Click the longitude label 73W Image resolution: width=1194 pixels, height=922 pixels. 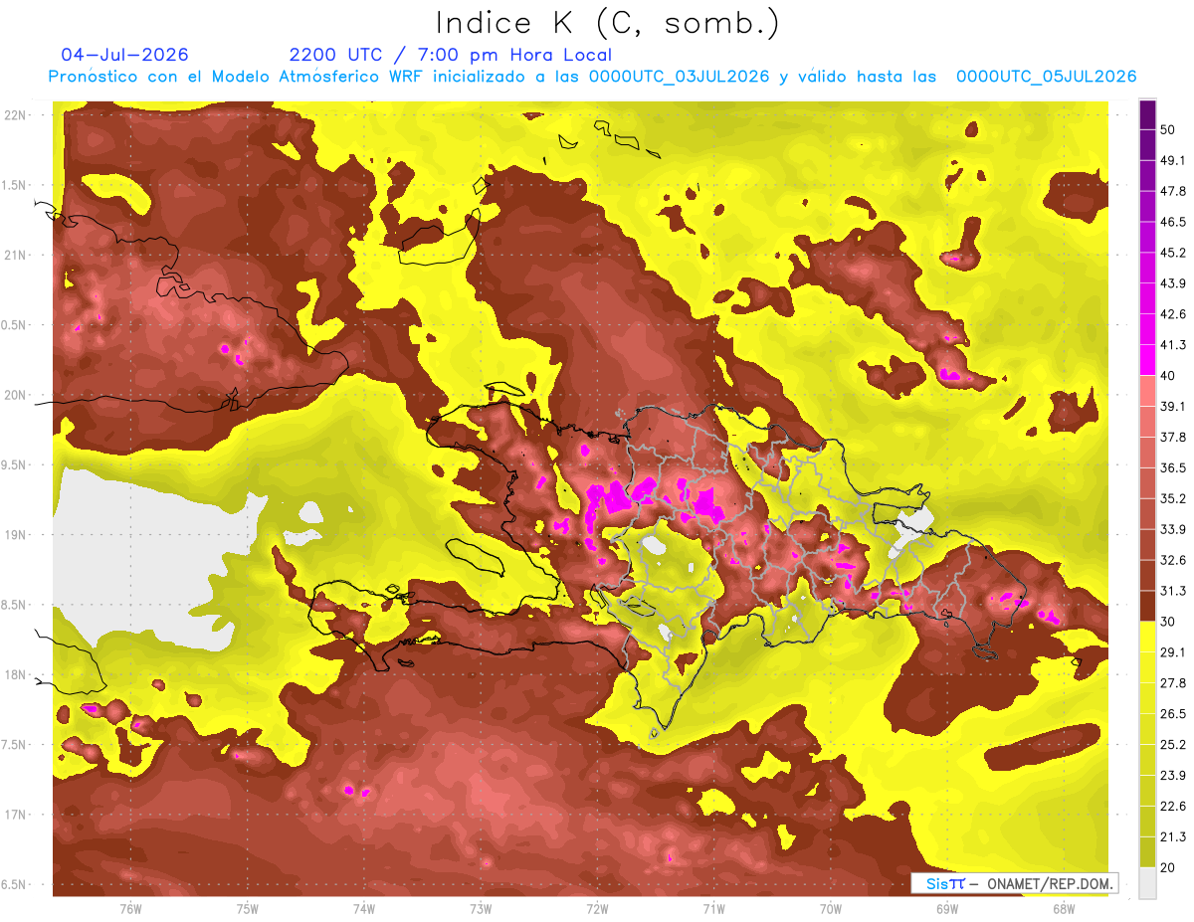point(481,908)
